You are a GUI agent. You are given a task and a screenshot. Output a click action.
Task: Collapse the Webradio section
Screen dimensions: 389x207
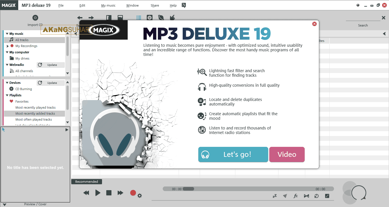coord(7,65)
